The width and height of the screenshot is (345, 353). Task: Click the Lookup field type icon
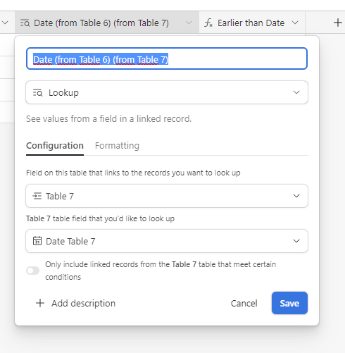pos(37,93)
